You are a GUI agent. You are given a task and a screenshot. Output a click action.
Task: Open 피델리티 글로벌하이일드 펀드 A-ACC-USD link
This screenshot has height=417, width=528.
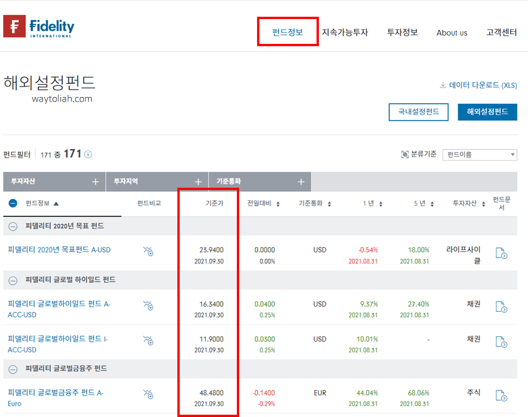coord(59,309)
